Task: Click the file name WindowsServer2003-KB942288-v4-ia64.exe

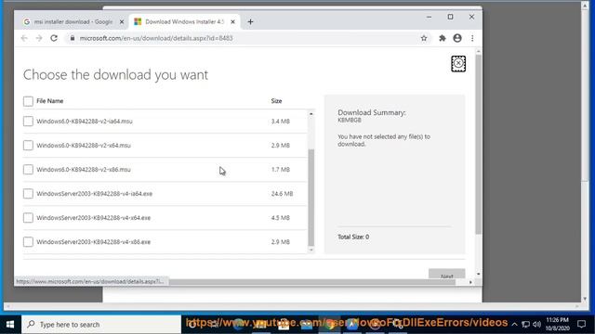Action: point(95,194)
